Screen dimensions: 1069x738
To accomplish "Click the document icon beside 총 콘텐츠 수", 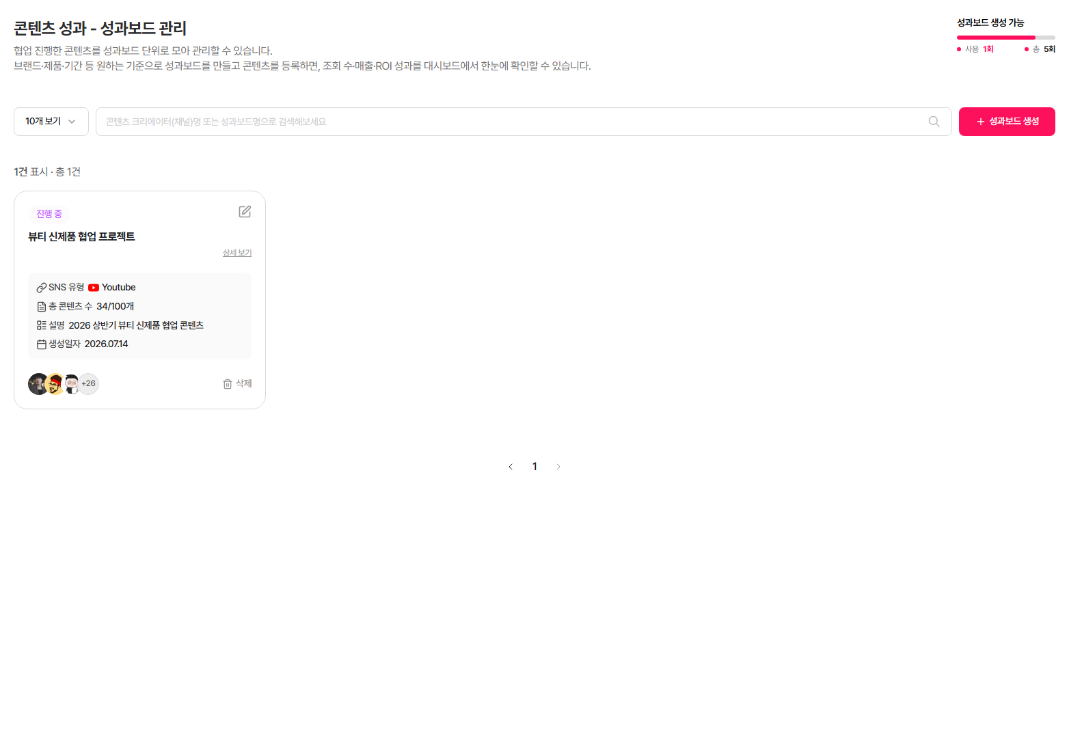I will point(42,307).
